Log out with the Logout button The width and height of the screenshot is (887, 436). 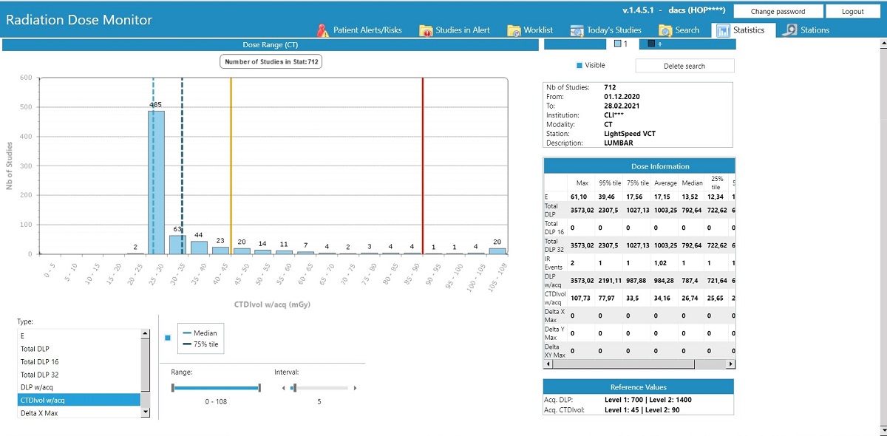[852, 11]
